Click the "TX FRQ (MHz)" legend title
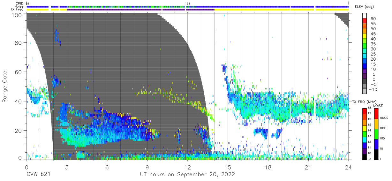Viewport: 392px width, 181px height. coord(364,102)
